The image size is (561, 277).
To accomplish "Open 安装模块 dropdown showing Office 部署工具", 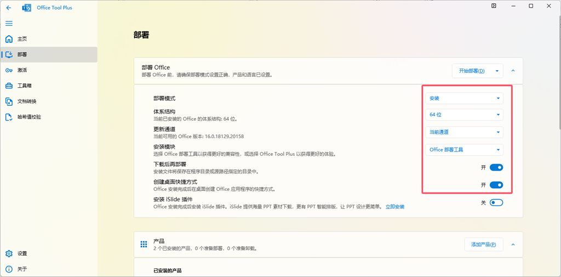I will 465,150.
